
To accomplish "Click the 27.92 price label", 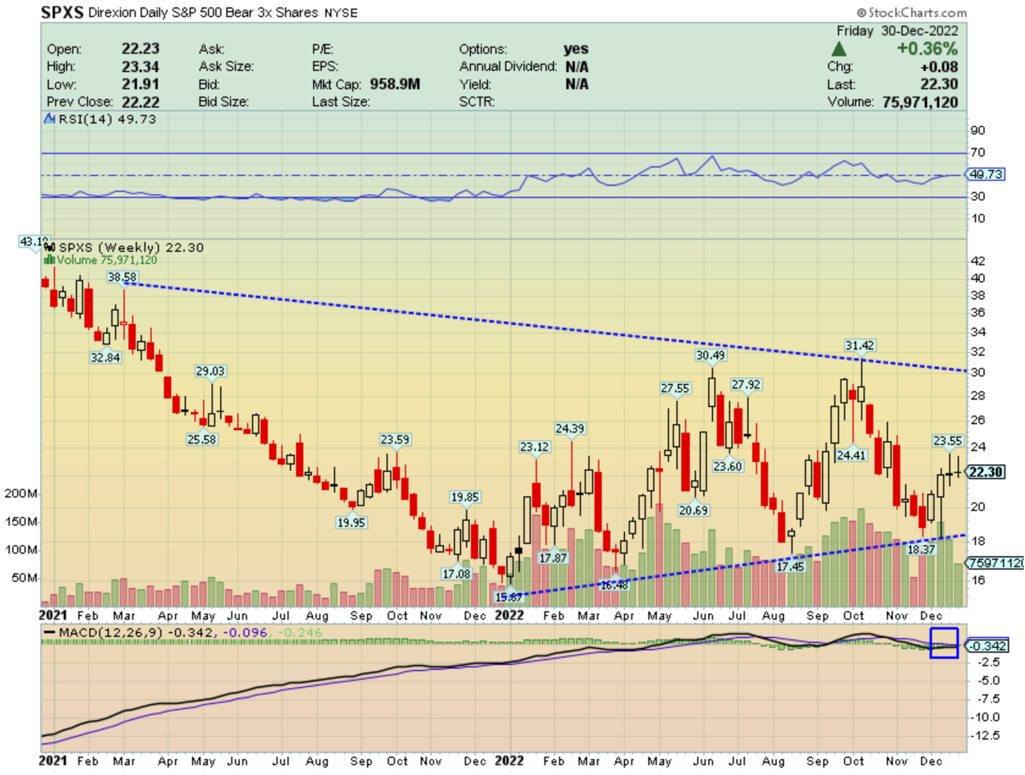I will (x=746, y=384).
